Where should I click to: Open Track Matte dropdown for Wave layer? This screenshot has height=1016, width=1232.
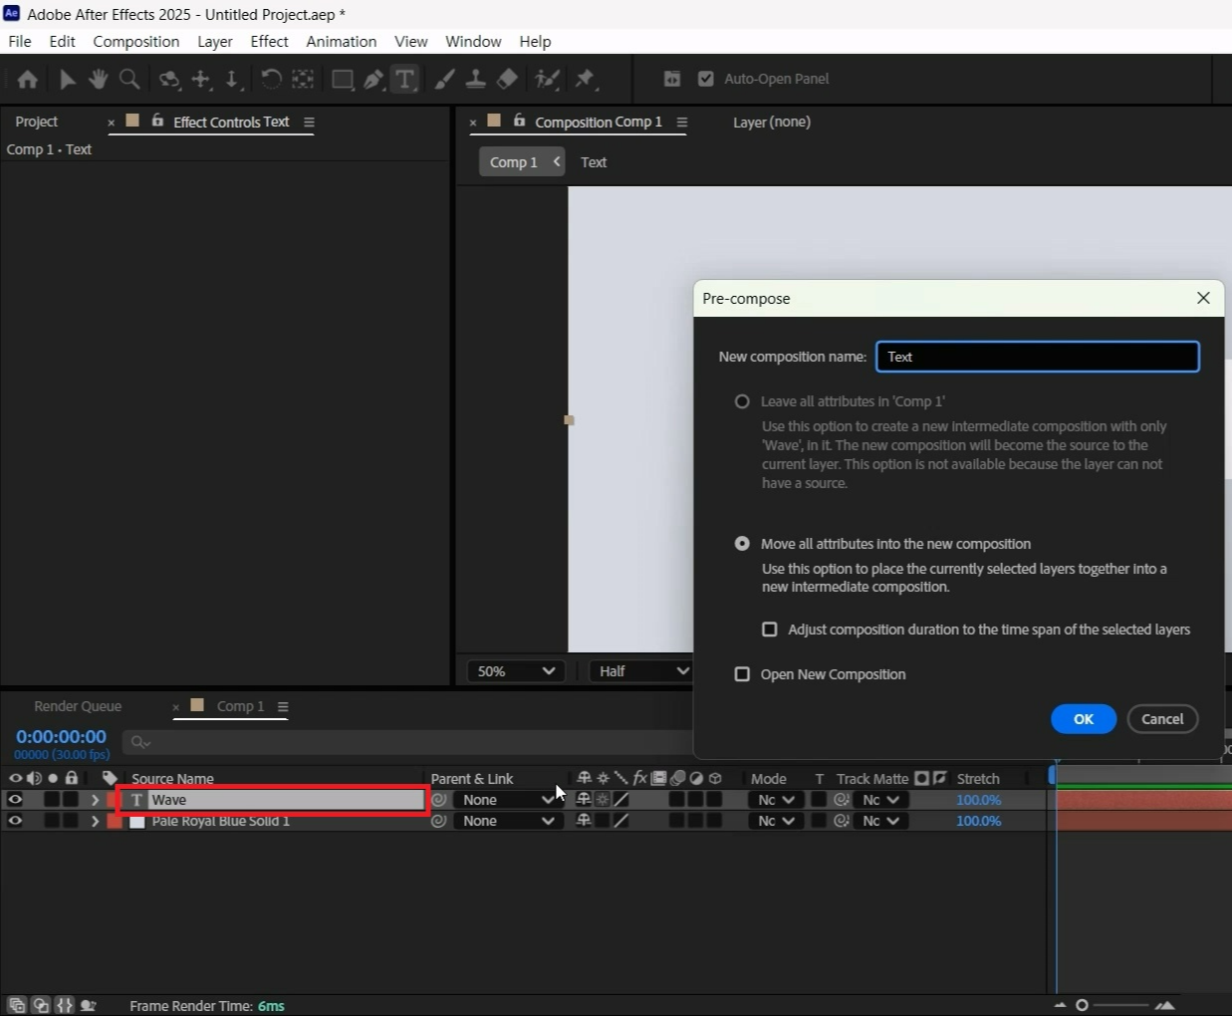(880, 800)
